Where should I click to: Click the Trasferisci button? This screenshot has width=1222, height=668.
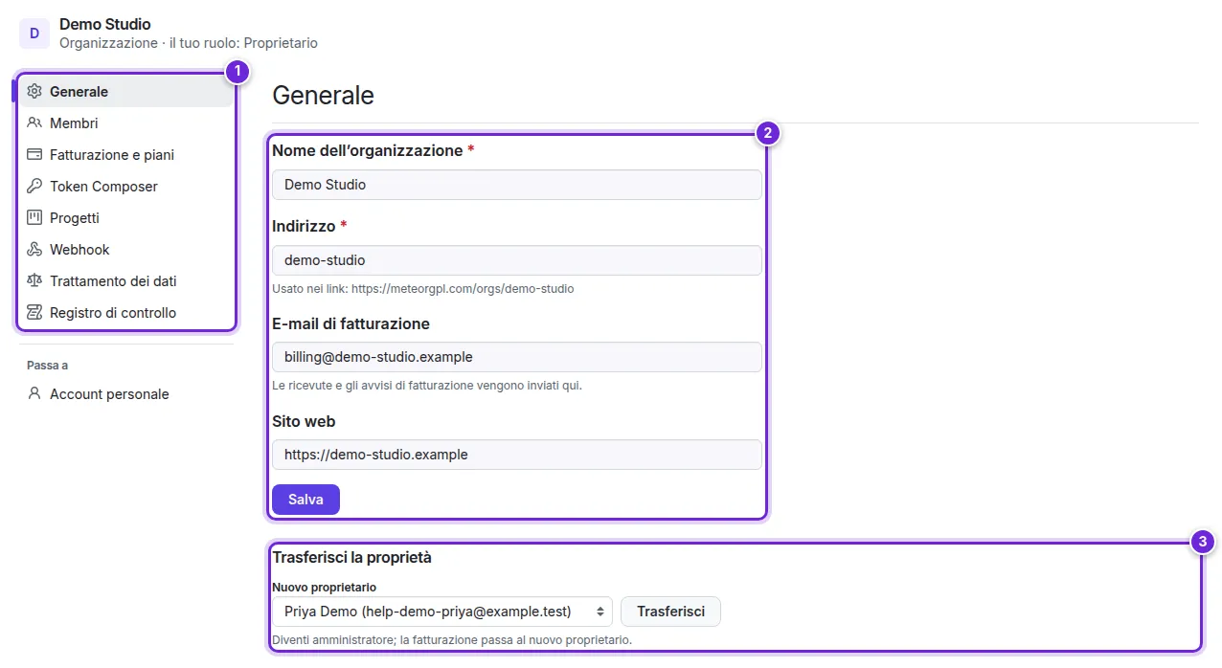point(670,612)
